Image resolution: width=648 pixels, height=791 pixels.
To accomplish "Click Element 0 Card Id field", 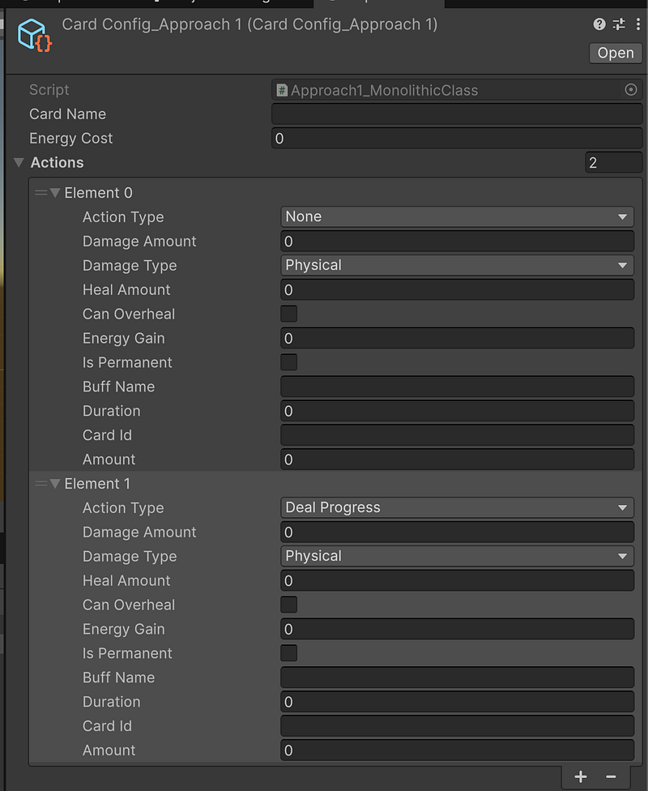I will pos(457,435).
